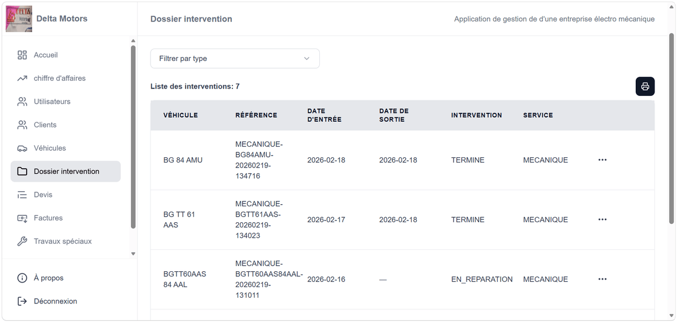Open Factures from sidebar
The width and height of the screenshot is (677, 322).
click(x=65, y=218)
